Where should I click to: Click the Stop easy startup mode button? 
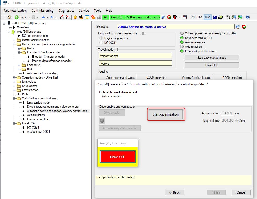[x=212, y=58]
